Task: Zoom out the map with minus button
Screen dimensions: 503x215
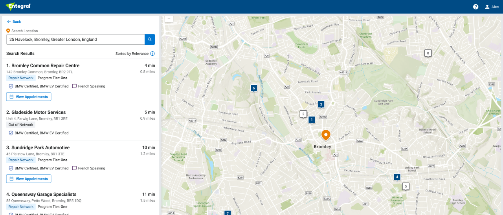Action: click(169, 18)
